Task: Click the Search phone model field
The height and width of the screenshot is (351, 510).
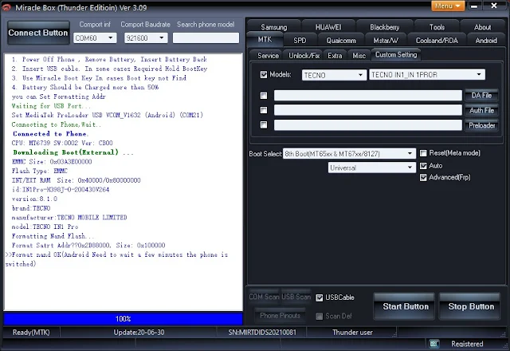Action: [206, 37]
